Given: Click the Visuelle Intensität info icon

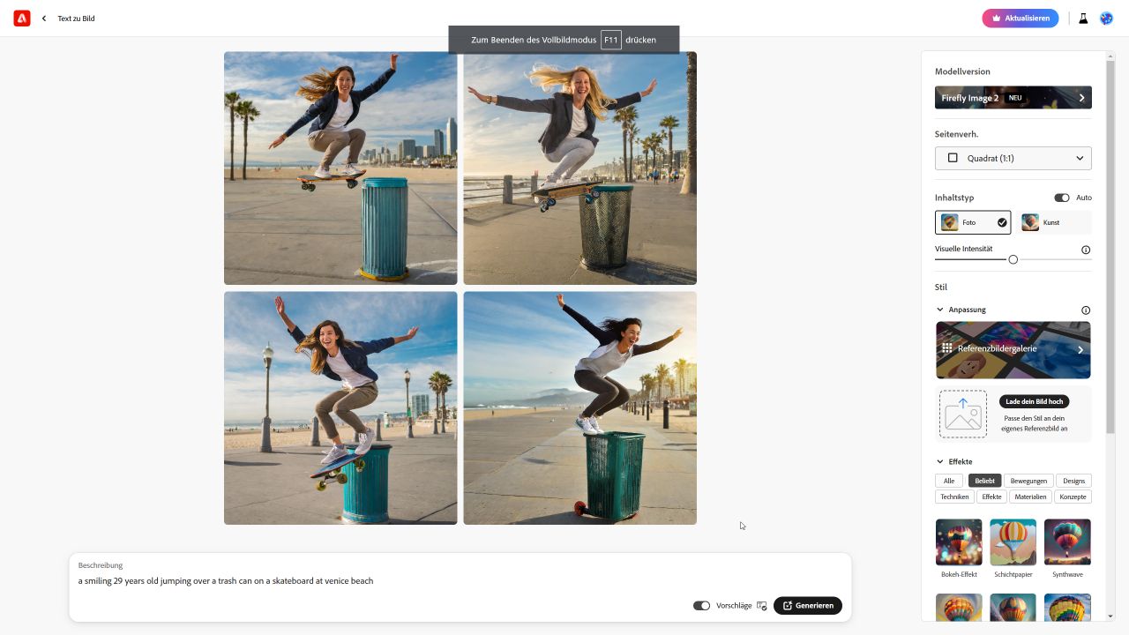Looking at the screenshot, I should [x=1086, y=250].
